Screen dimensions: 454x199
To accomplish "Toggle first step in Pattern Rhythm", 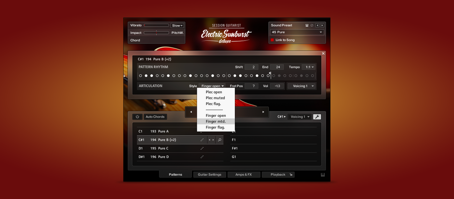I will click(140, 76).
